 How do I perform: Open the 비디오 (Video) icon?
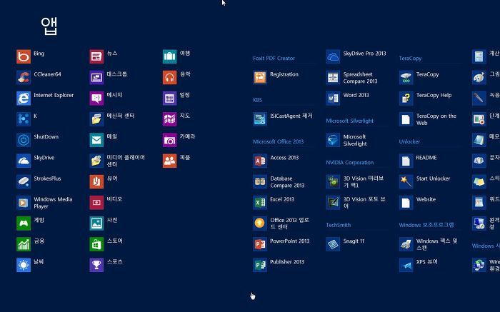[x=96, y=202]
